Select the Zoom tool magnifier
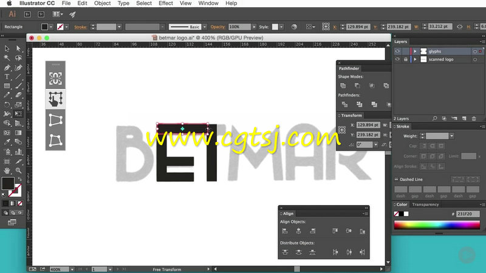Image resolution: width=486 pixels, height=273 pixels. [x=19, y=170]
